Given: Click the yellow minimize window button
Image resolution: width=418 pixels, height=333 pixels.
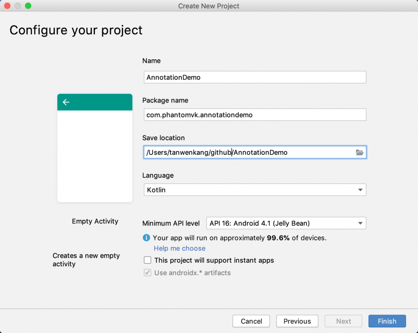Looking at the screenshot, I should (18, 6).
